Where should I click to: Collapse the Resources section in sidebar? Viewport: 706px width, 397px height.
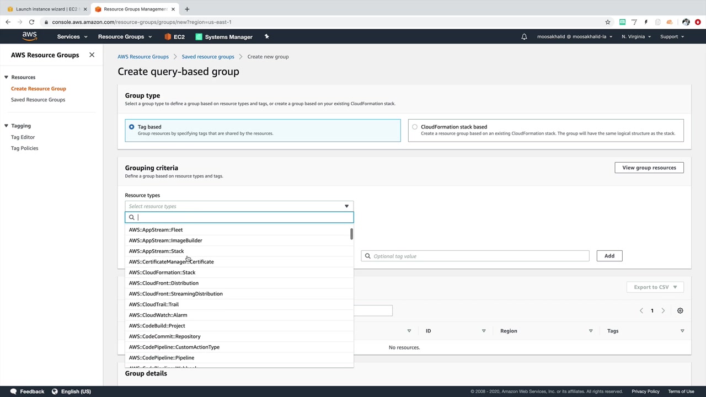tap(6, 77)
